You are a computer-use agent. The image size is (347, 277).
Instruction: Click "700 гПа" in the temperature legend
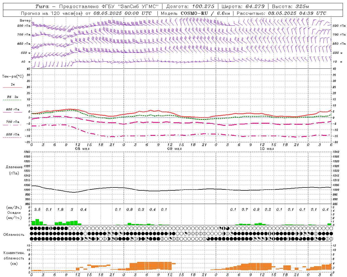click(x=13, y=122)
